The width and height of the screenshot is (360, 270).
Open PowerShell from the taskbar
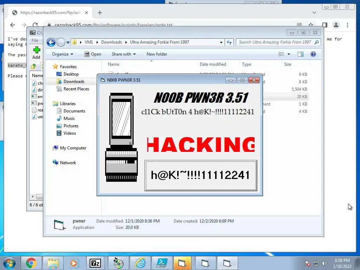pyautogui.click(x=162, y=263)
